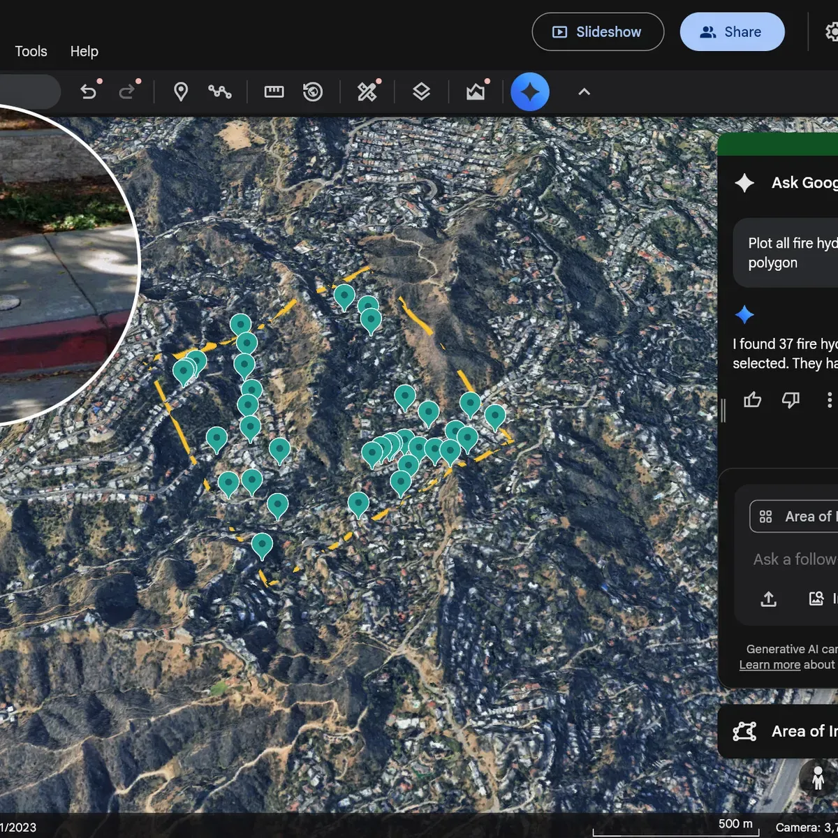Open the Tools menu

(31, 51)
